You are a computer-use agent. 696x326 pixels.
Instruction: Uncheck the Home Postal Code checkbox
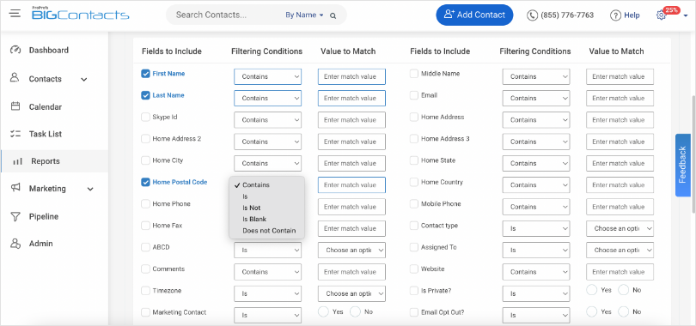click(145, 182)
